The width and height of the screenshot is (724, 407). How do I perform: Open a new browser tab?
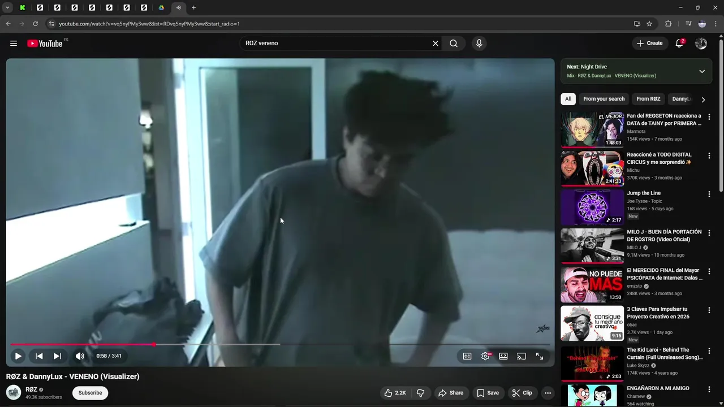[x=193, y=7]
